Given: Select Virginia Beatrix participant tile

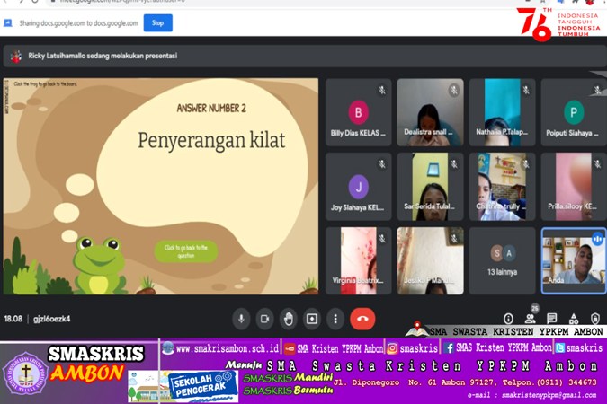Looking at the screenshot, I should [359, 261].
